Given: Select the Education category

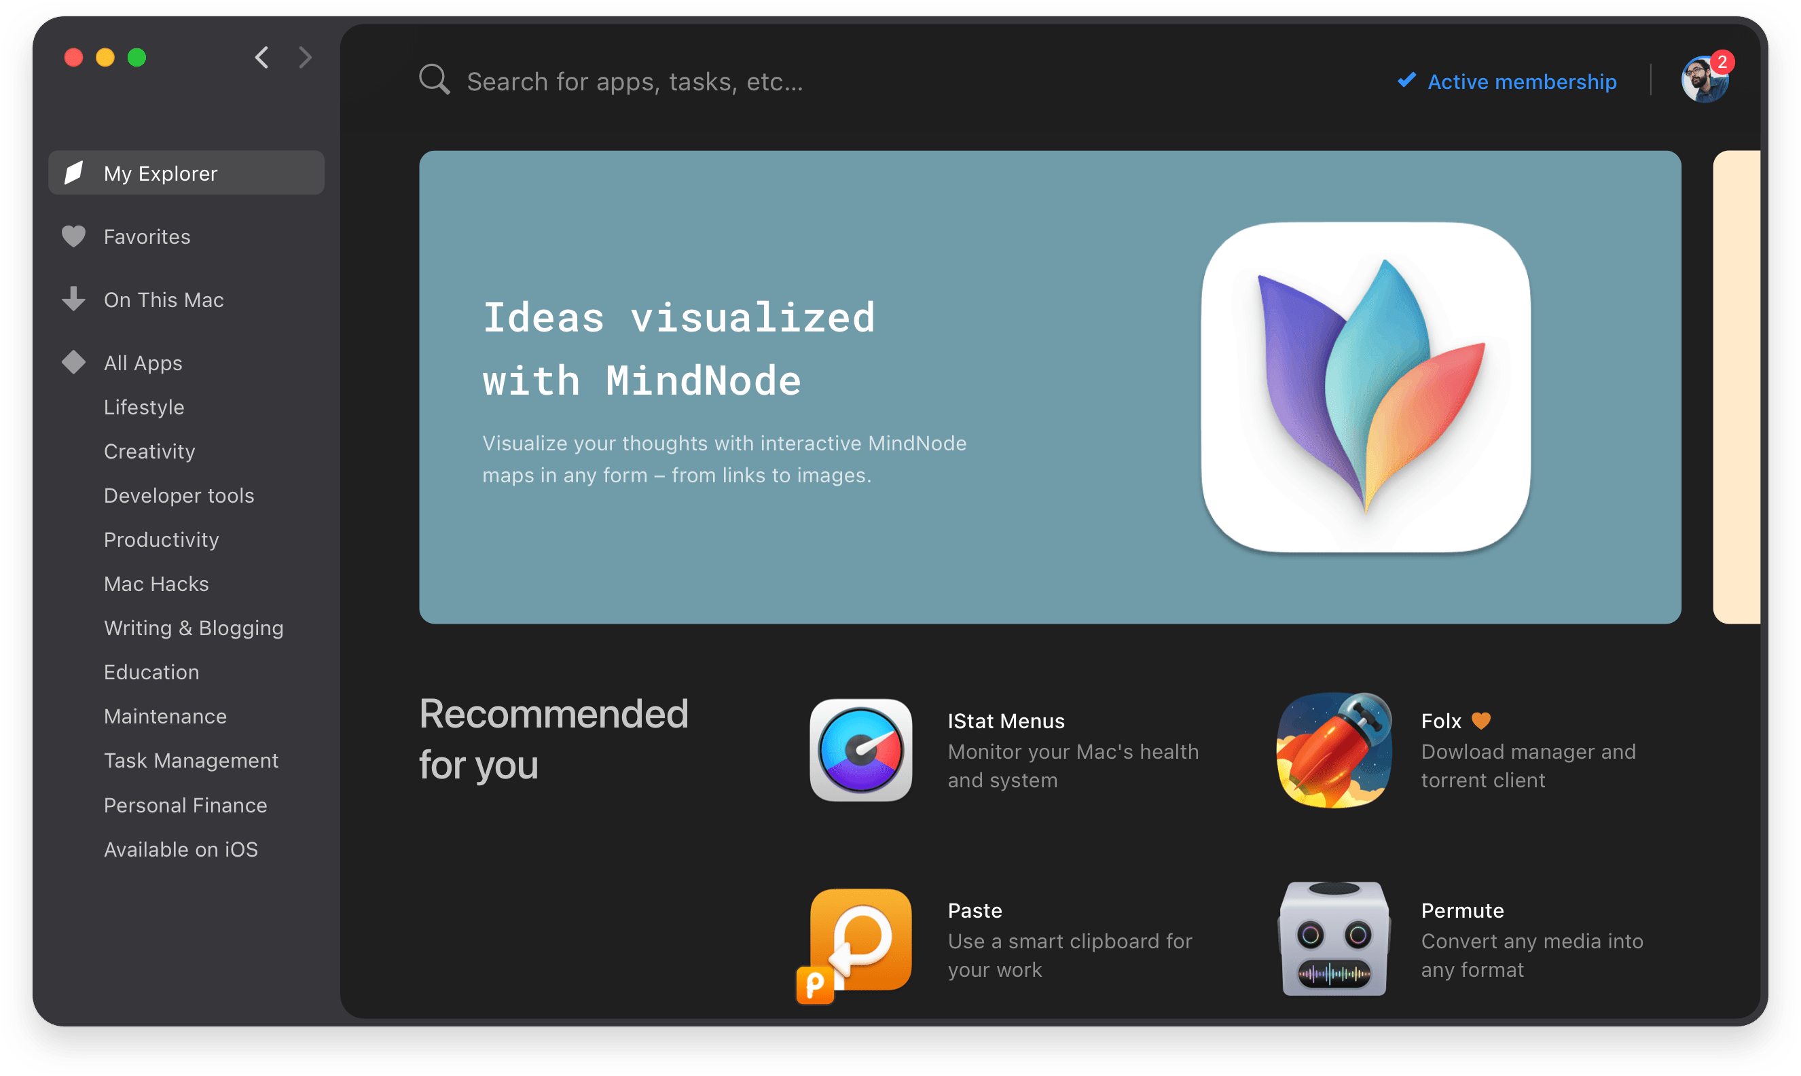Looking at the screenshot, I should click(x=151, y=672).
